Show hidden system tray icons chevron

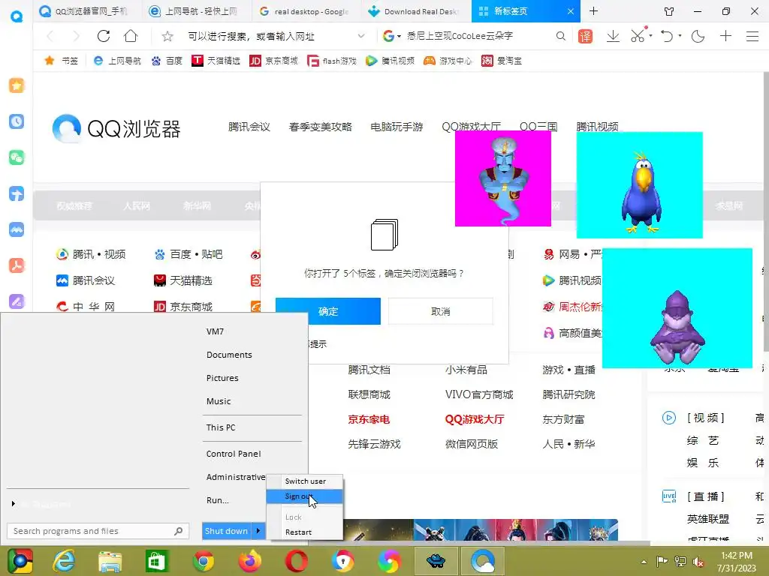pyautogui.click(x=644, y=562)
